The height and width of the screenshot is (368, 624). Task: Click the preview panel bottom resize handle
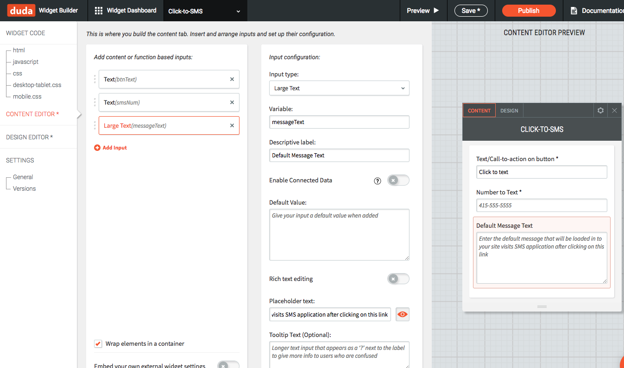[x=542, y=306]
